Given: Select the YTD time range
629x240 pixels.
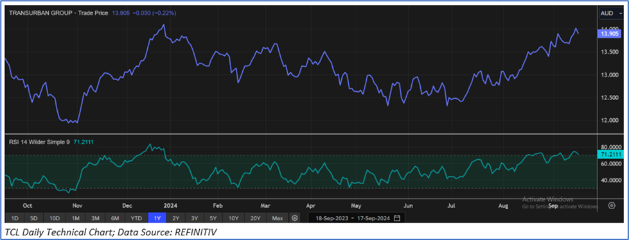Looking at the screenshot, I should 136,218.
